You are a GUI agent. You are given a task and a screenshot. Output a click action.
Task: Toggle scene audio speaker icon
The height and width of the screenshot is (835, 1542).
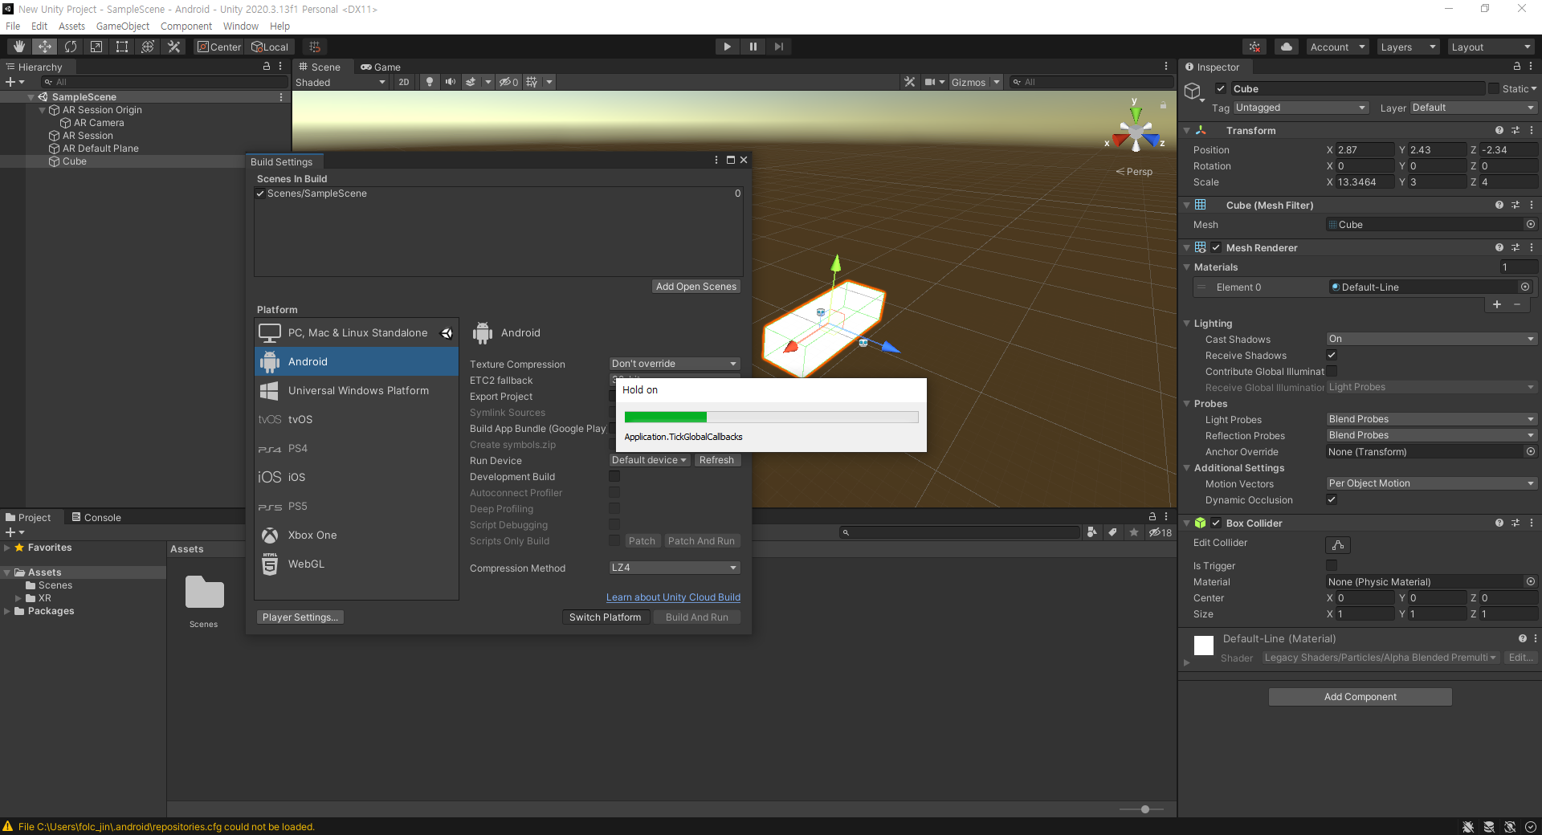point(450,82)
